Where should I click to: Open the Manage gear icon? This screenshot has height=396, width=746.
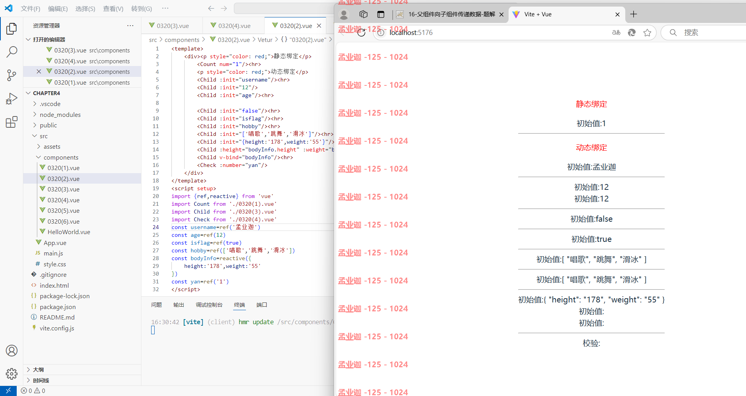(12, 374)
